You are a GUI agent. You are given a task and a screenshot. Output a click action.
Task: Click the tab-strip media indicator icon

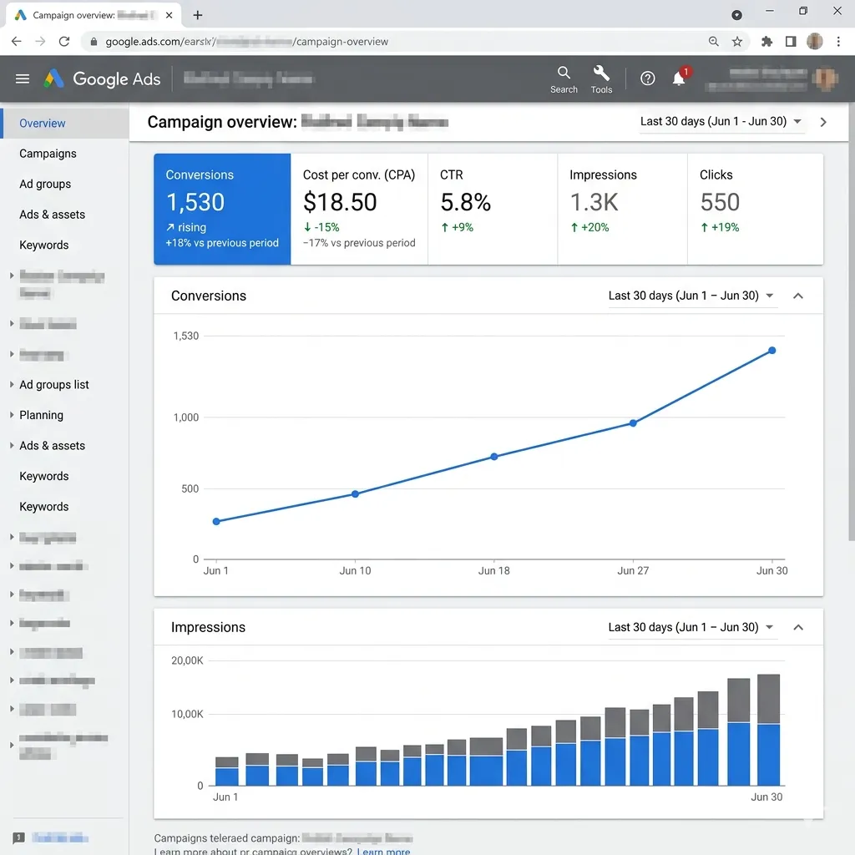click(x=736, y=15)
